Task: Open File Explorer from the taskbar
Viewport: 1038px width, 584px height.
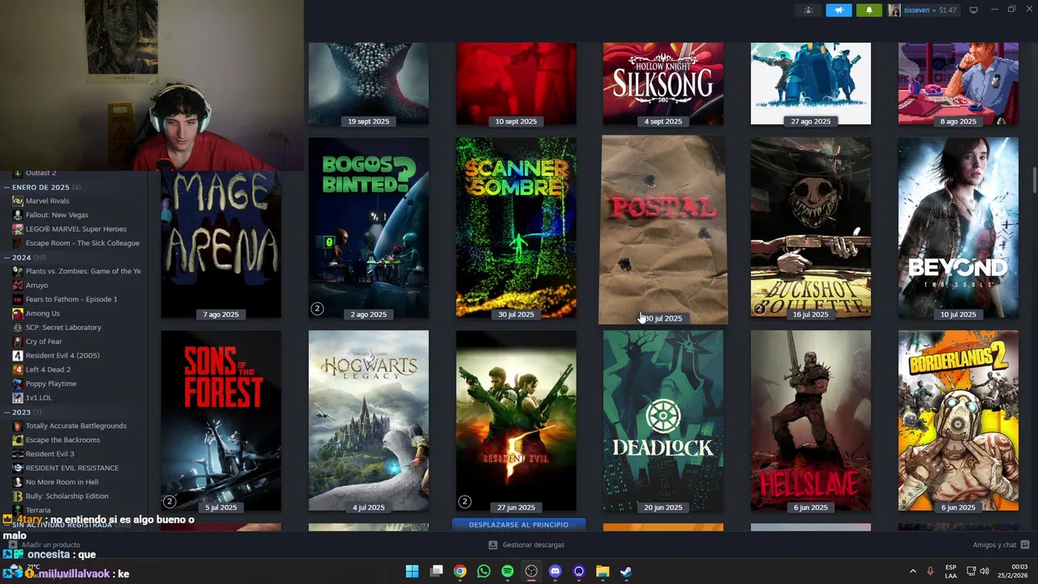Action: point(603,571)
